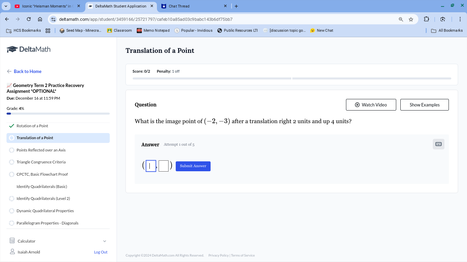View site information icon in address bar

(x=53, y=19)
